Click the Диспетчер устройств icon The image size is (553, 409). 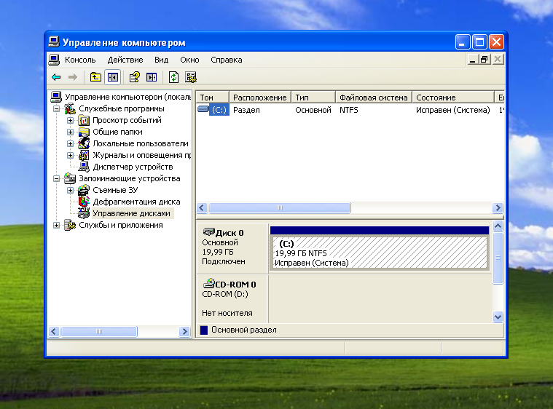[84, 167]
